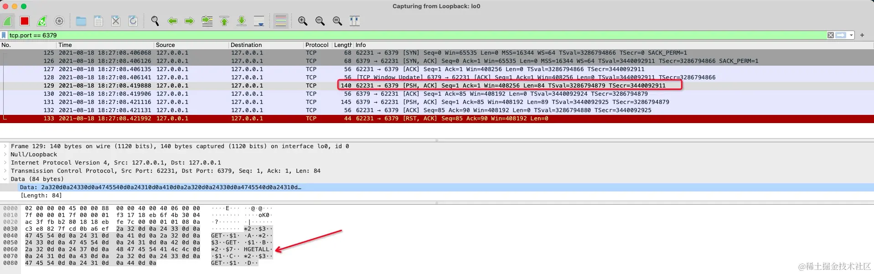874x274 pixels.
Task: Sort by the Destination column header
Action: pos(266,45)
